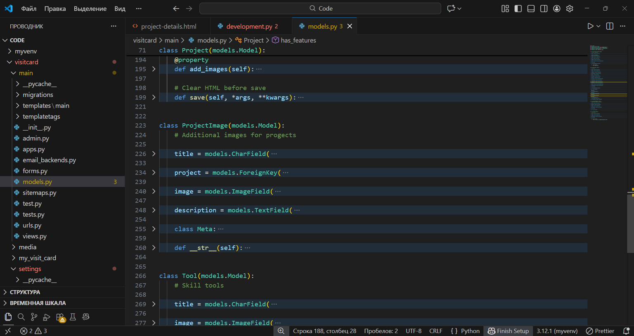The height and width of the screenshot is (336, 634).
Task: Switch to development.py tab
Action: pyautogui.click(x=251, y=26)
